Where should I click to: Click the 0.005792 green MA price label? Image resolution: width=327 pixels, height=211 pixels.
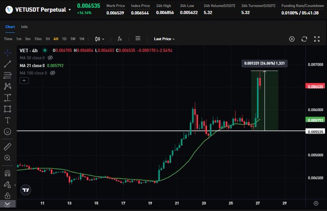(x=315, y=120)
